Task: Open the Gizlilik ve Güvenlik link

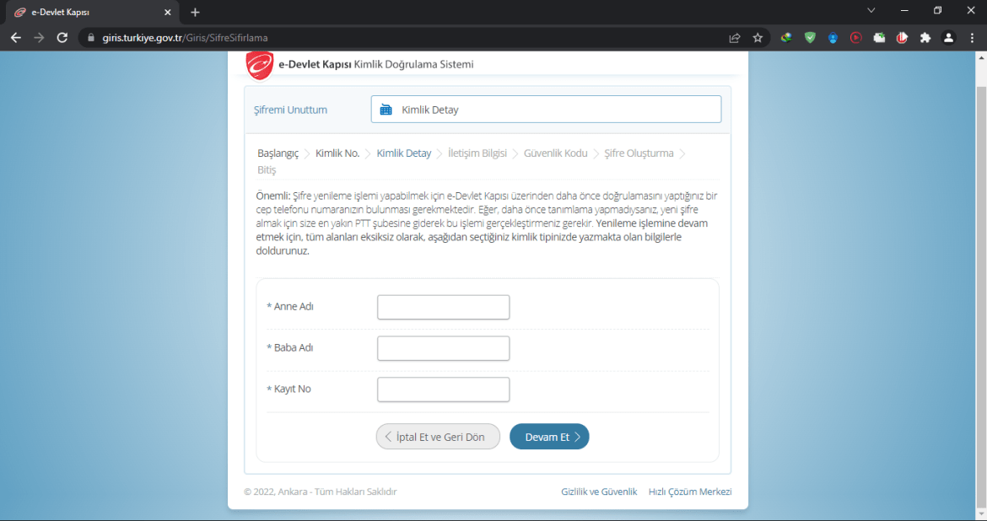Action: (599, 491)
